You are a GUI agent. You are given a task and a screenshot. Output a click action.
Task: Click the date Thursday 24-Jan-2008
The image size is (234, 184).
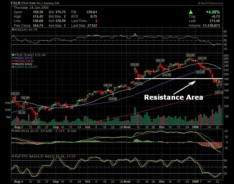click(31, 8)
